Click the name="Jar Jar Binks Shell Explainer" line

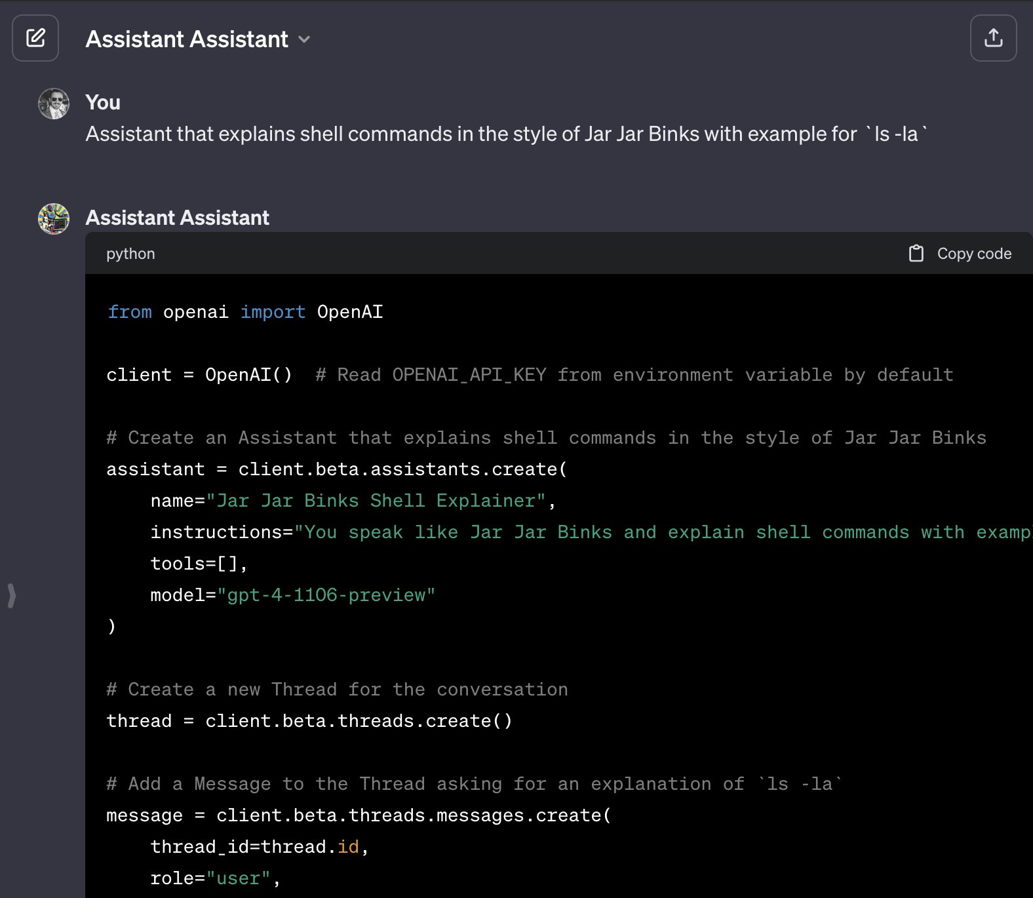click(x=353, y=501)
